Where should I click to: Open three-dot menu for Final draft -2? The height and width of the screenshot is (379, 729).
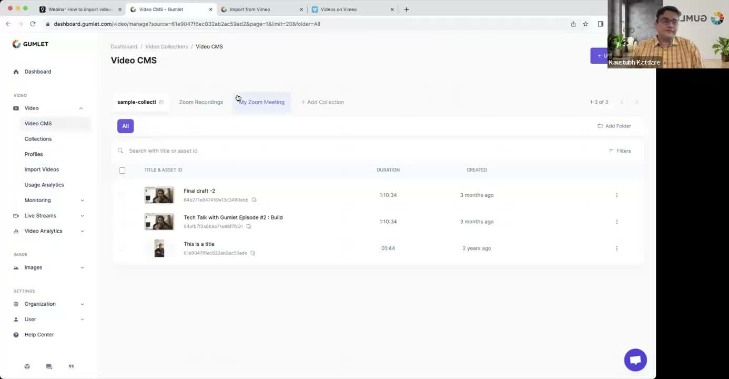616,195
